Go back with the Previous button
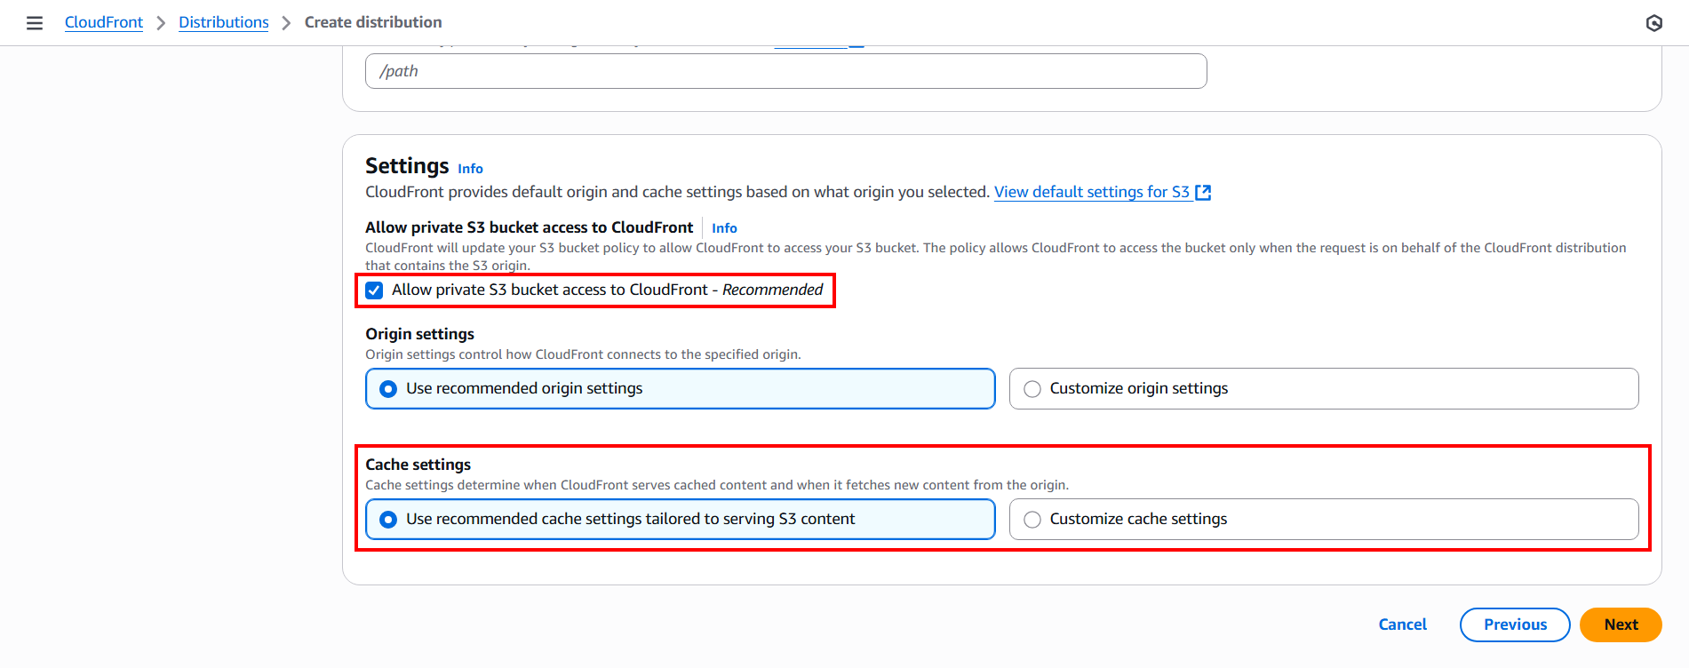 [1514, 624]
